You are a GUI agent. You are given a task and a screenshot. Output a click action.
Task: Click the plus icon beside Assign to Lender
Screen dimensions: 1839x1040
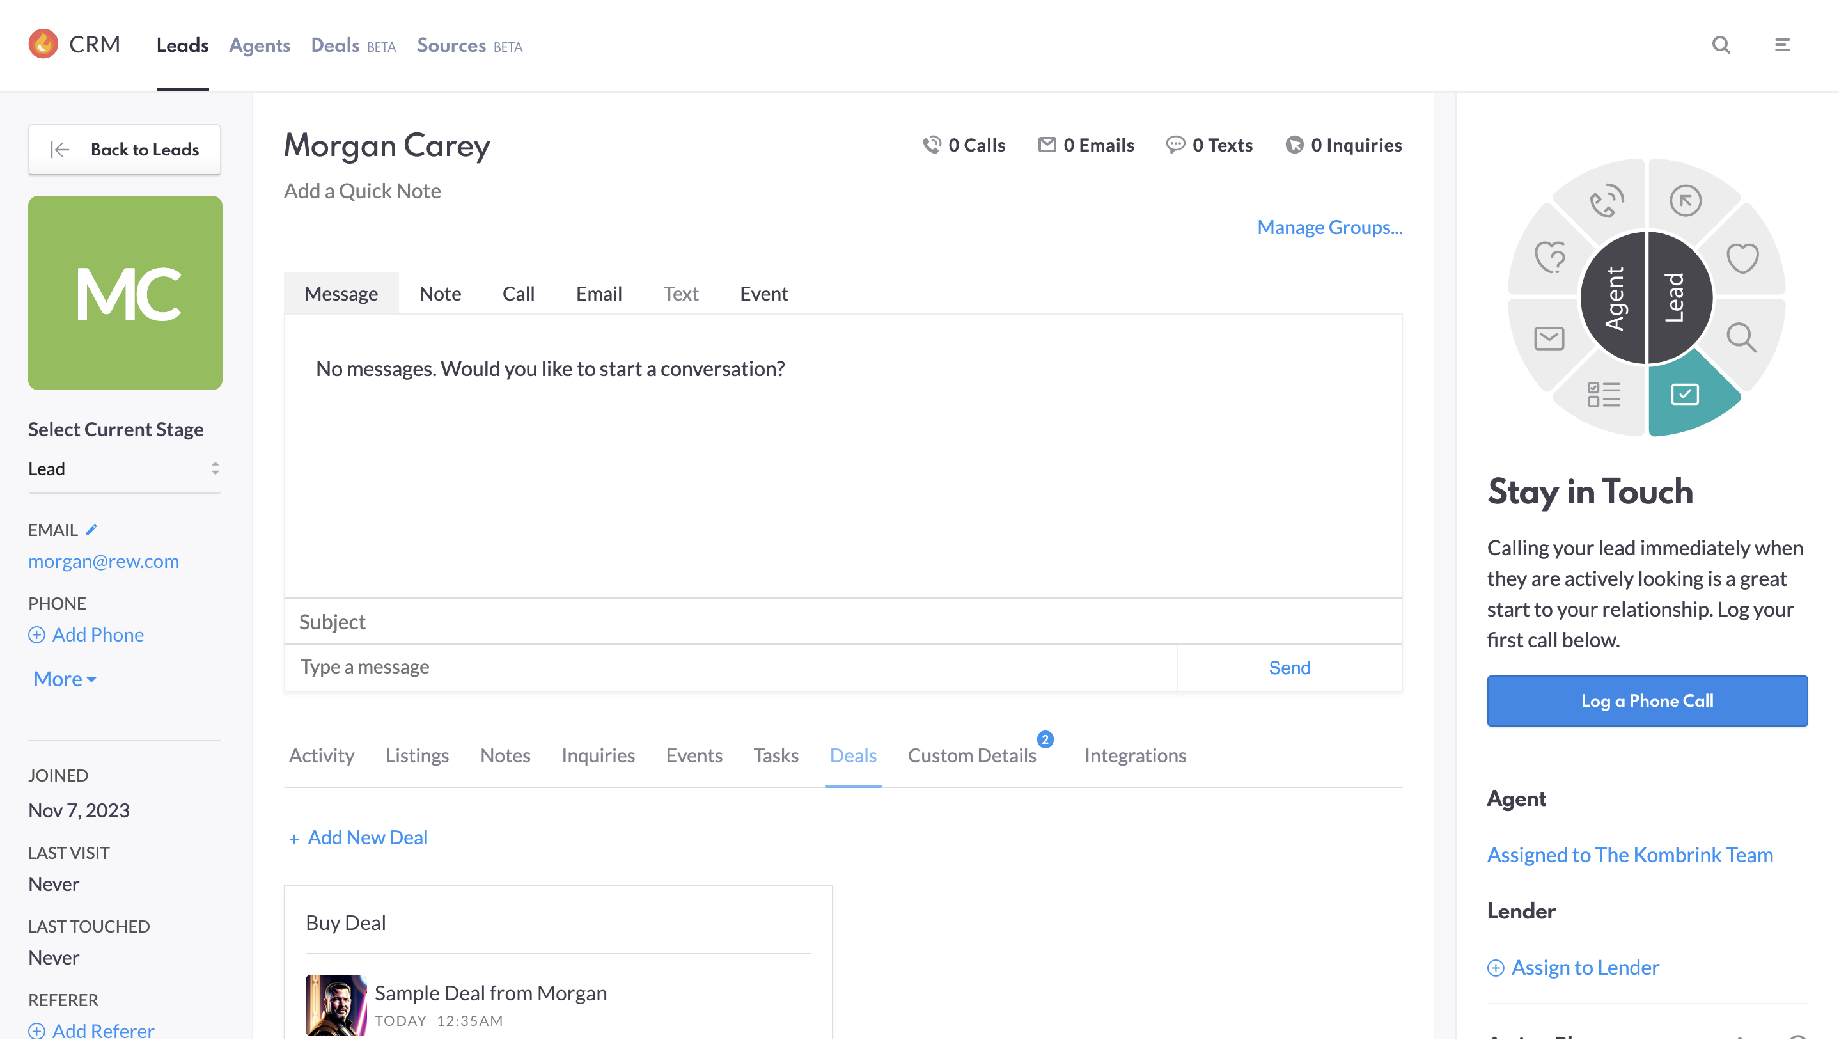coord(1496,968)
